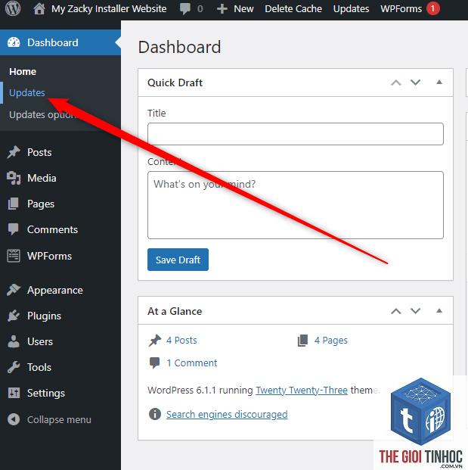Move Quick Draft panel down
This screenshot has height=470, width=468.
coord(415,82)
